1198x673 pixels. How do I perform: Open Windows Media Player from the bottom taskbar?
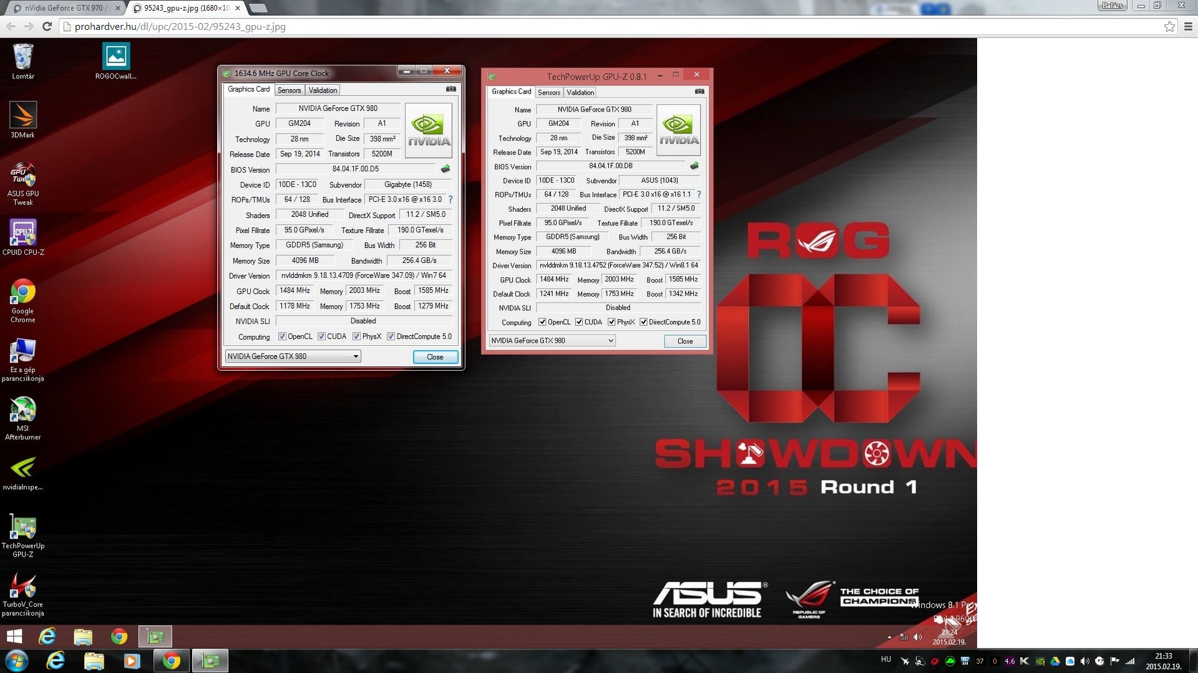(132, 661)
